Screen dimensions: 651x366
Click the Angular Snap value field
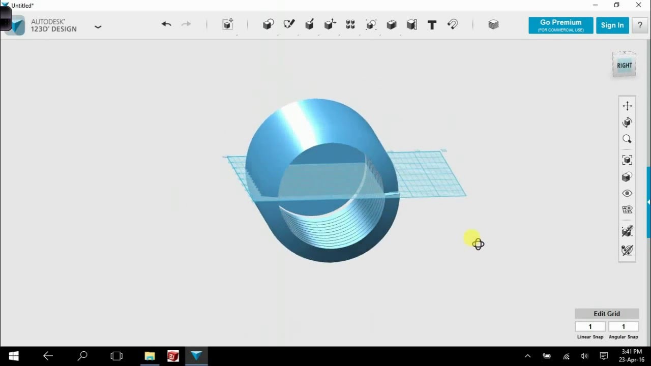pyautogui.click(x=624, y=326)
